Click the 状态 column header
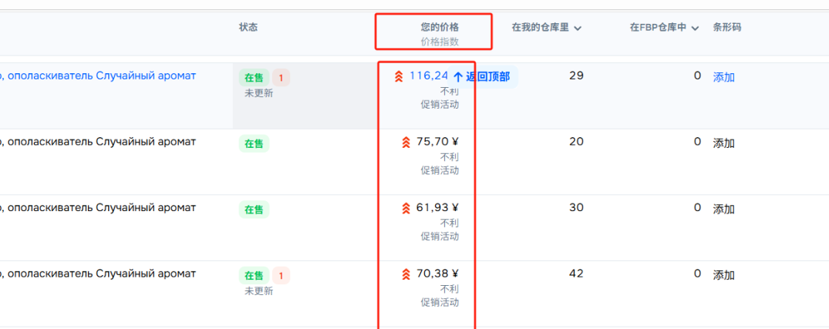Viewport: 829px width, 329px height. [248, 27]
